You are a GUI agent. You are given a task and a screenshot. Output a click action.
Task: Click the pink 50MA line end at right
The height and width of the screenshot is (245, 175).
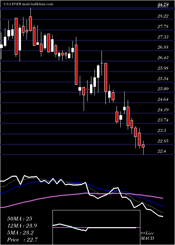click(162, 198)
